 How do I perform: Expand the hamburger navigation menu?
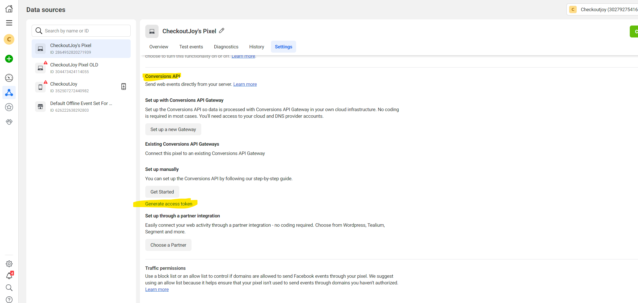pos(9,23)
